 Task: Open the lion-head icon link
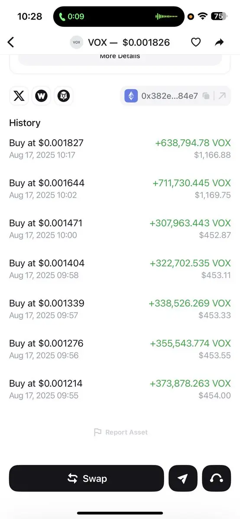(64, 96)
